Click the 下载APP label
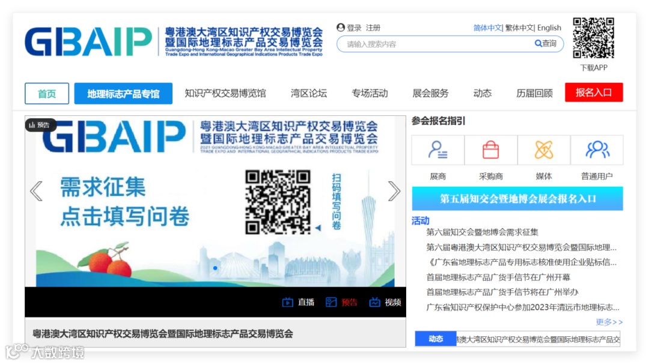Viewport: 649px width, 364px height. (x=594, y=68)
